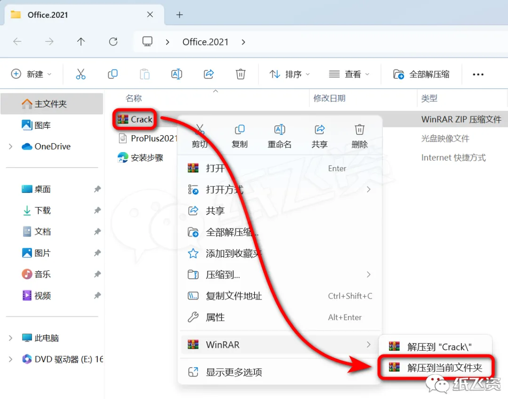Choose 剪切 in the context menu top row
The height and width of the screenshot is (399, 508).
[x=199, y=136]
